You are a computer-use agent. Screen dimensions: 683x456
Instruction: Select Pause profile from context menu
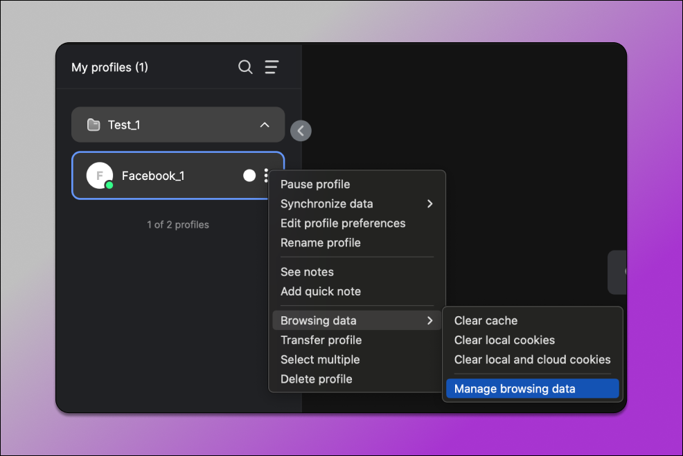pyautogui.click(x=315, y=185)
